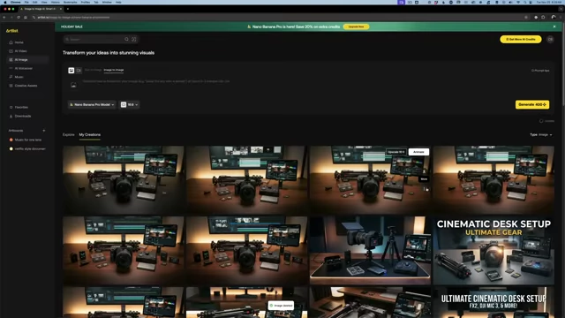Select the video generation mode icon
The width and height of the screenshot is (565, 318).
pyautogui.click(x=79, y=71)
